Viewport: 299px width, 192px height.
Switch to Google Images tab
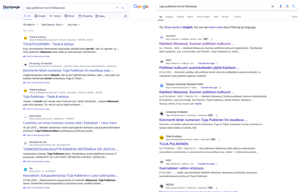click(169, 17)
